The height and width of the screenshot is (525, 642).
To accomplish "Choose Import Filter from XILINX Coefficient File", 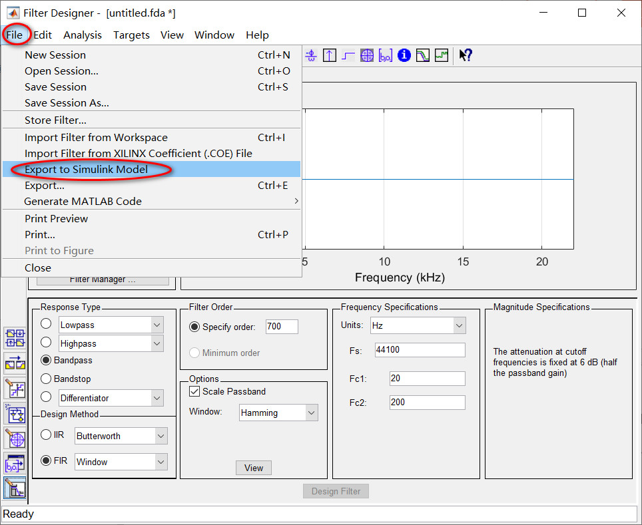I will pos(151,154).
